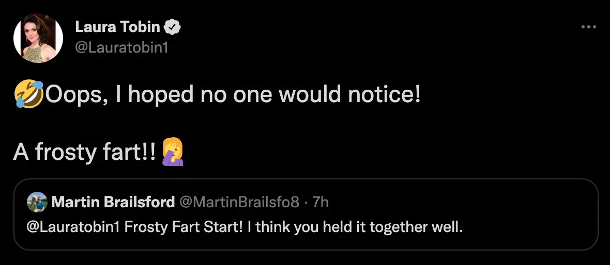This screenshot has width=610, height=265.
Task: Click the @MartinBrailsfo8 handle
Action: click(239, 202)
